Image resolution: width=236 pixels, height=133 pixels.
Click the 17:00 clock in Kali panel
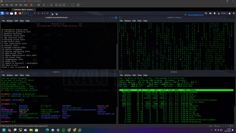(223, 13)
